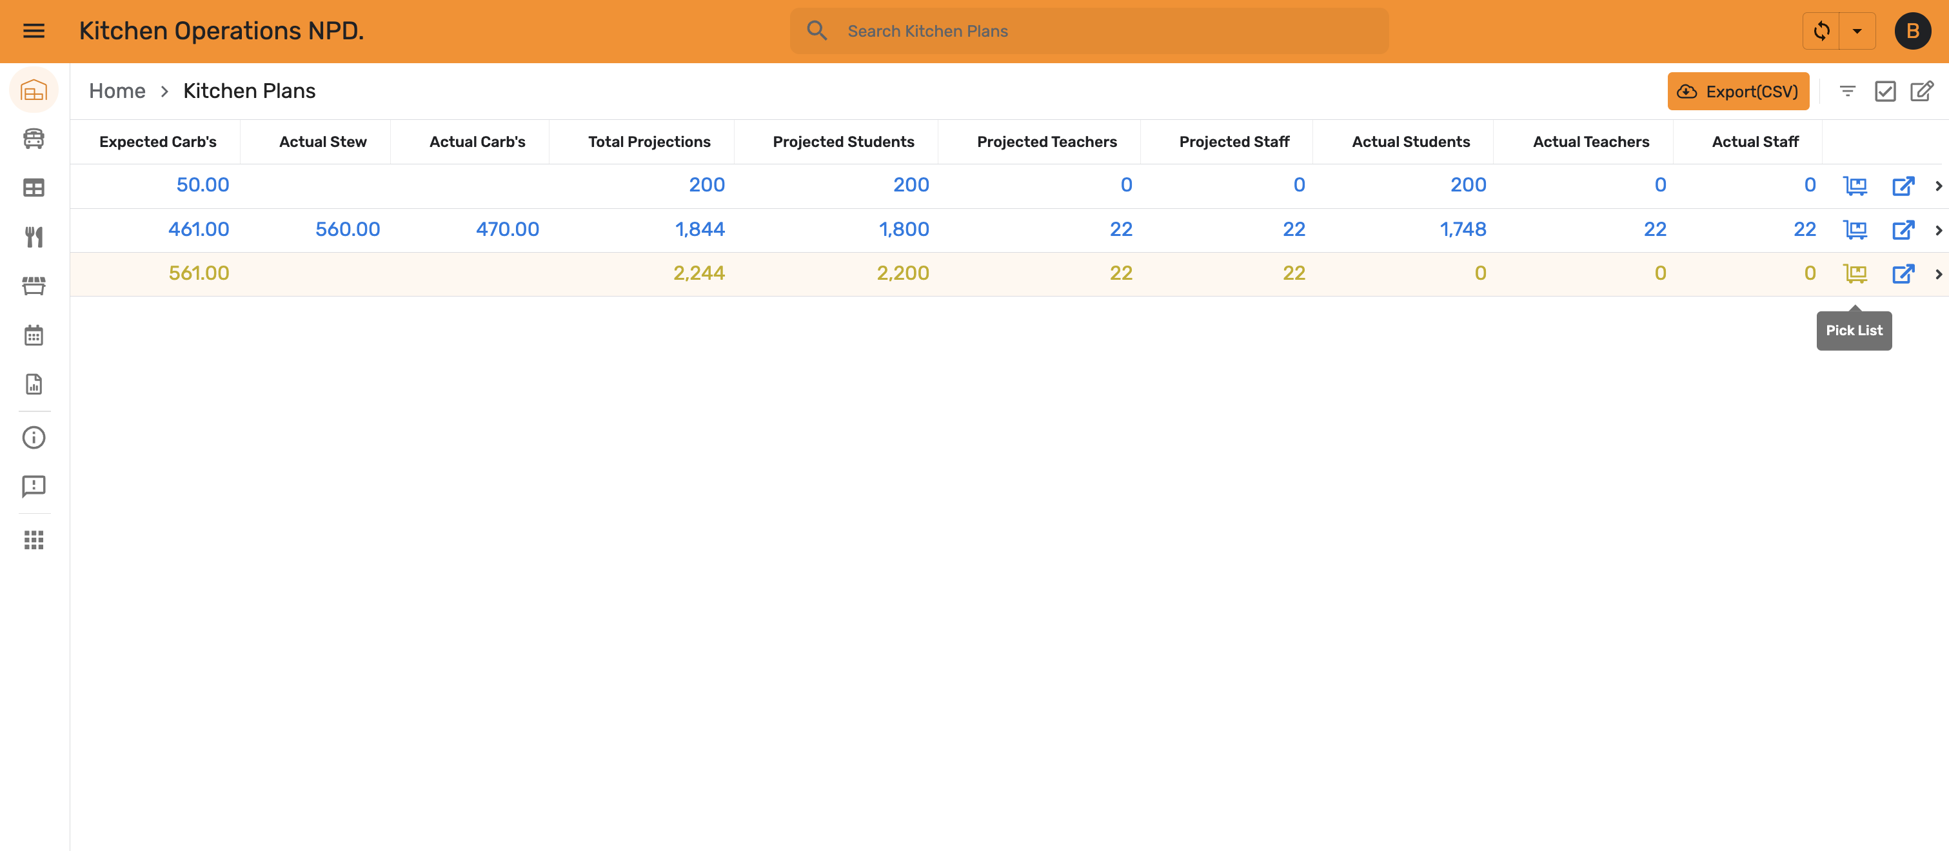Toggle the select checkbox icon in toolbar

[1885, 91]
